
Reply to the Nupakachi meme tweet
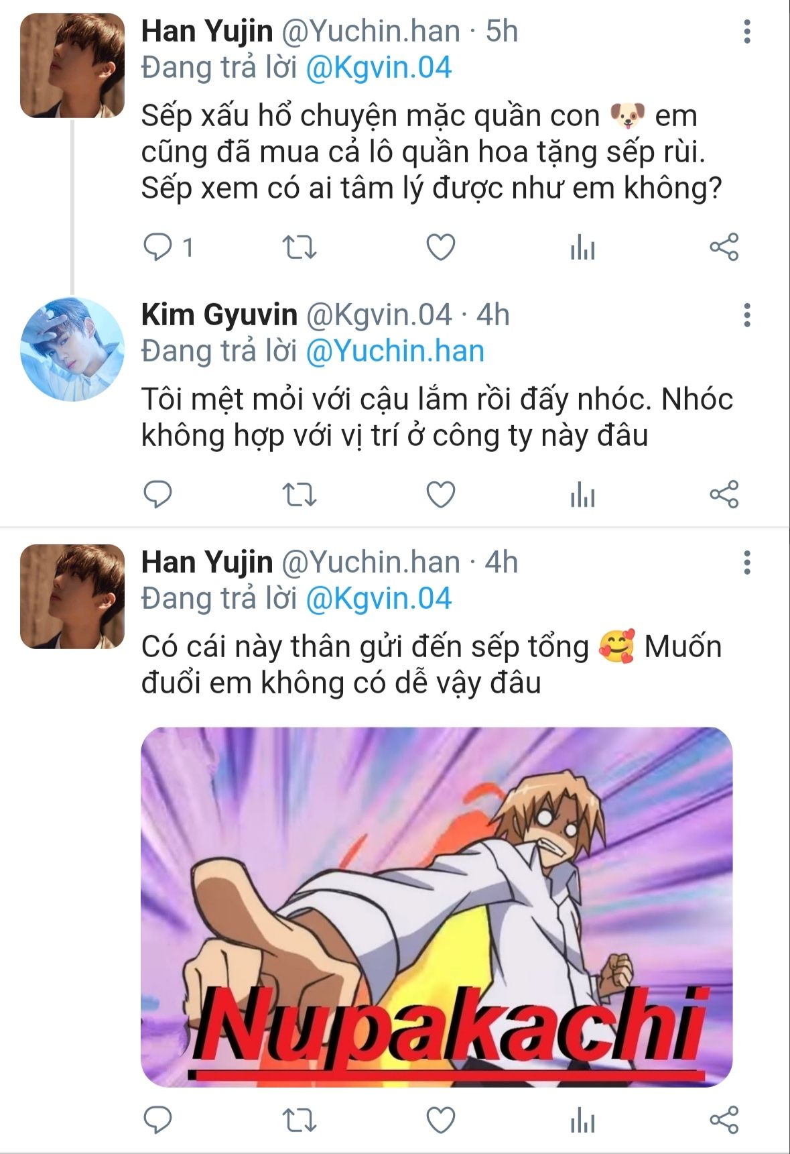(158, 1120)
